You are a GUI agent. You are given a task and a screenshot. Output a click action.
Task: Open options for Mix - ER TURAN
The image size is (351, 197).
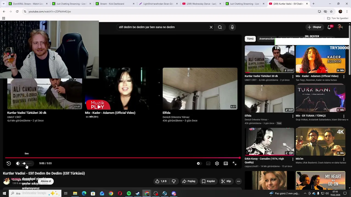pos(344,116)
